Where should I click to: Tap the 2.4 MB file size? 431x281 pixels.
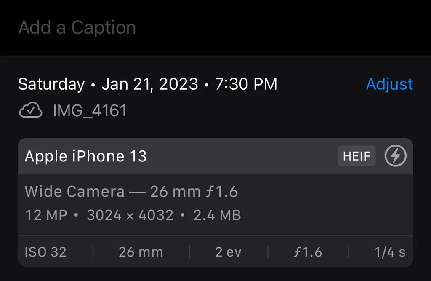(x=217, y=215)
